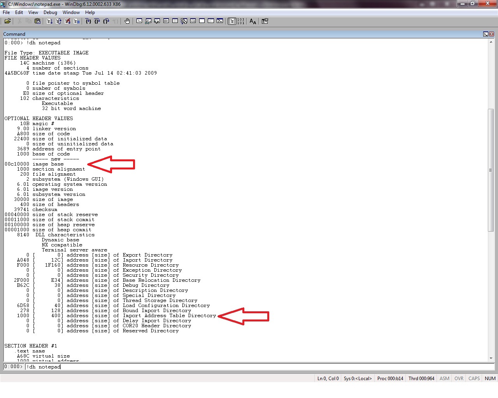Click the Open source file folder icon
The image size is (498, 398).
tap(7, 21)
